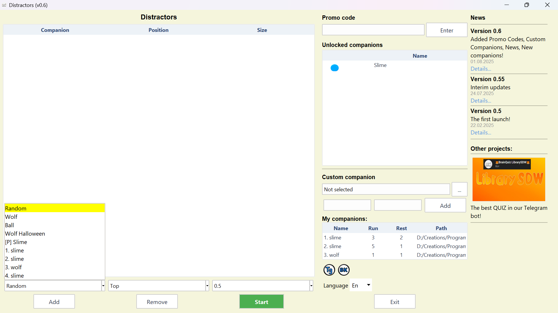Expand the Position dropdown showing Top
The width and height of the screenshot is (558, 313).
(x=207, y=286)
